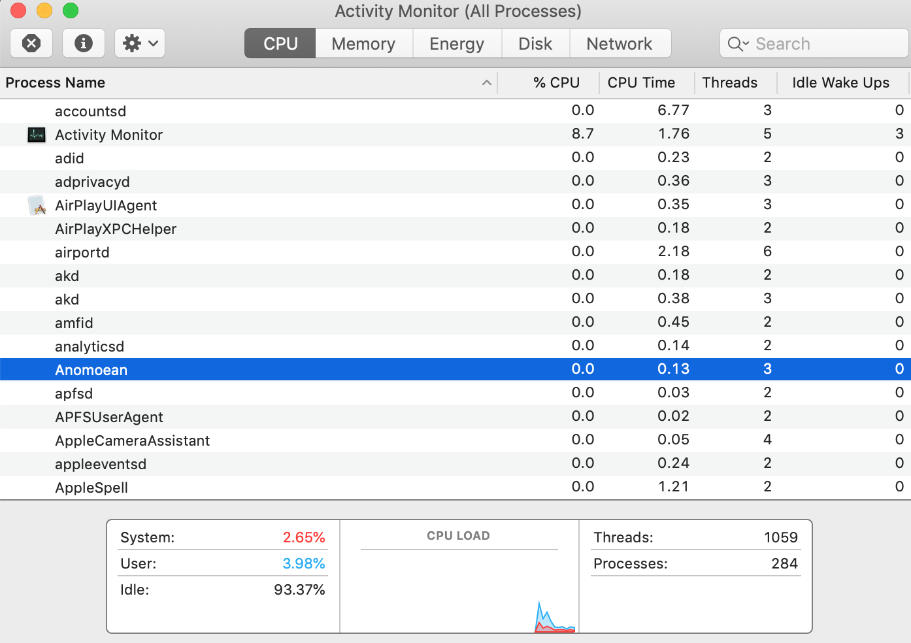The image size is (911, 643).
Task: Click the Activity Monitor app icon
Action: tap(37, 135)
